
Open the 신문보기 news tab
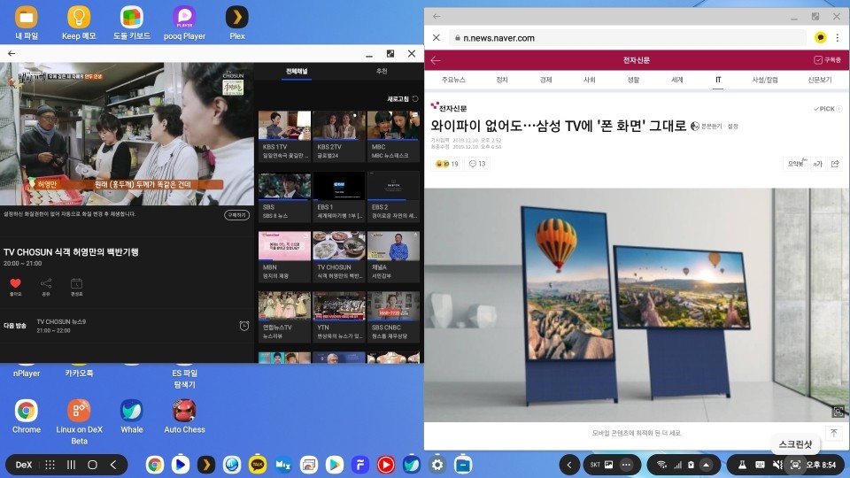(x=820, y=80)
